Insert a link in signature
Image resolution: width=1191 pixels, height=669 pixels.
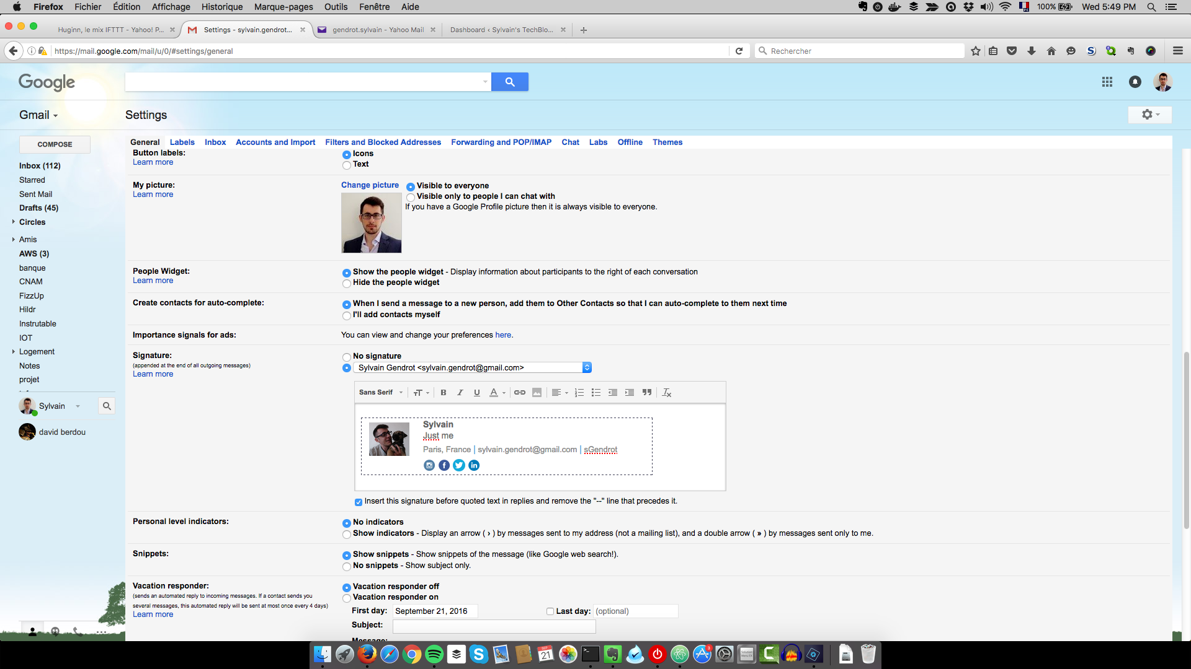(520, 393)
